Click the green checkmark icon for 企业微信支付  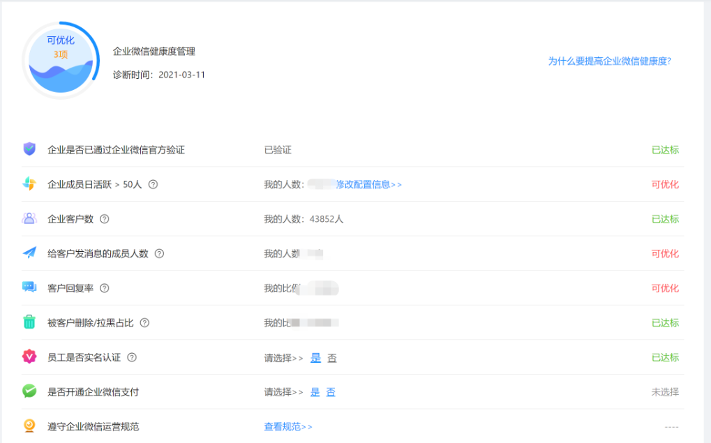tap(29, 391)
